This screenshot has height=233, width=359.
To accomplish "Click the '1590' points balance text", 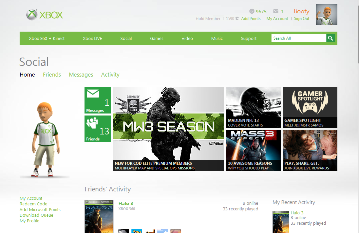I will coord(230,19).
